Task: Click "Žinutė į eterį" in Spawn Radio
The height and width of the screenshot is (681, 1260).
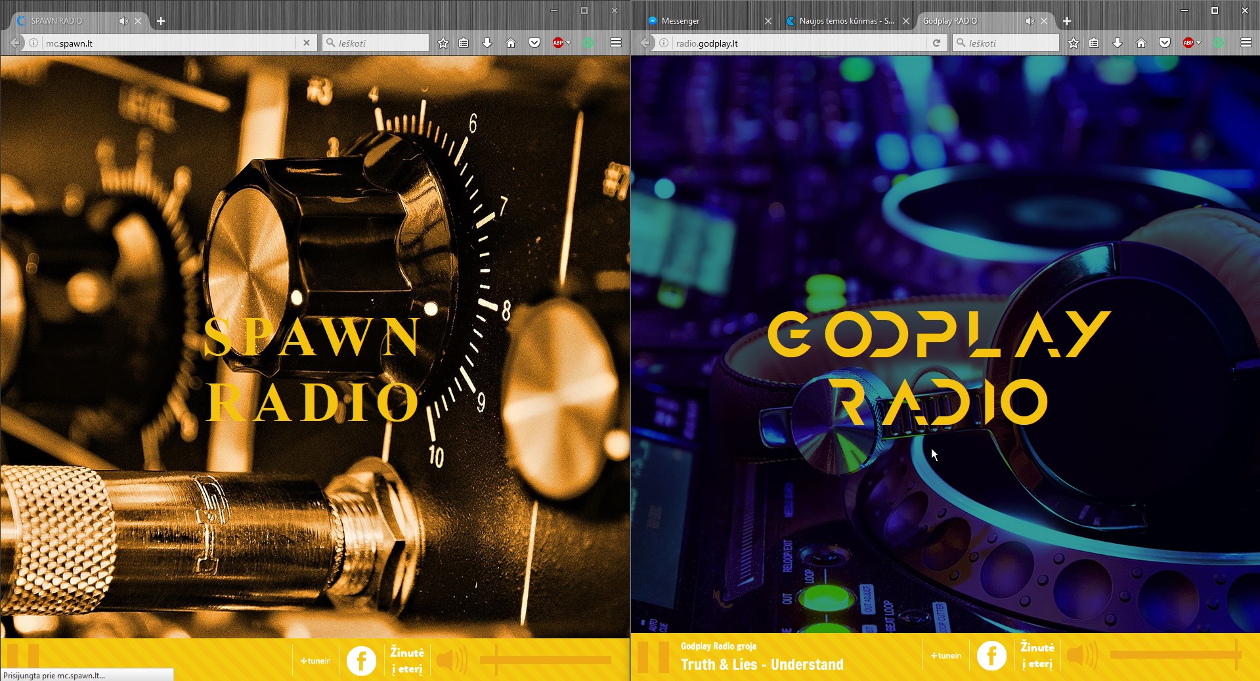Action: 407,660
